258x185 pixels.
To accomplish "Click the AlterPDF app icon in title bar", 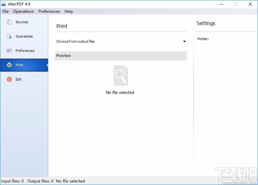I will (4, 4).
